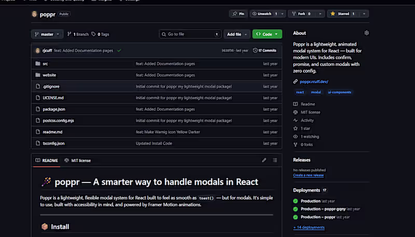Click the pulse icon beside Activity

(x=295, y=121)
